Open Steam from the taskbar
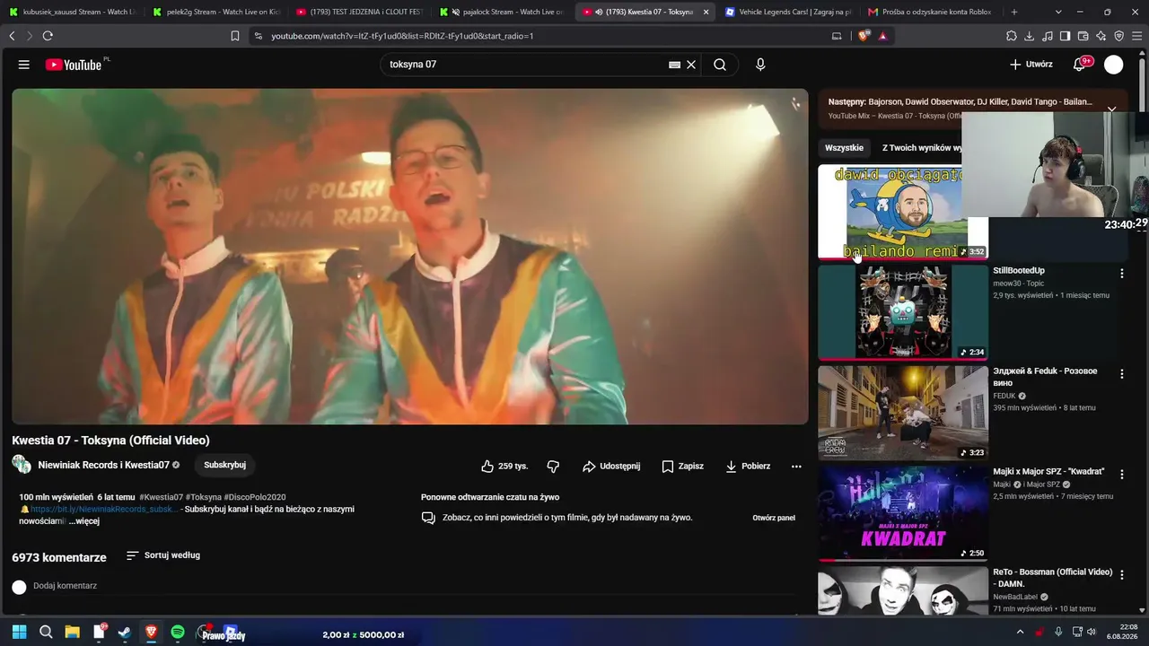Screen dimensions: 1149x646 point(125,633)
